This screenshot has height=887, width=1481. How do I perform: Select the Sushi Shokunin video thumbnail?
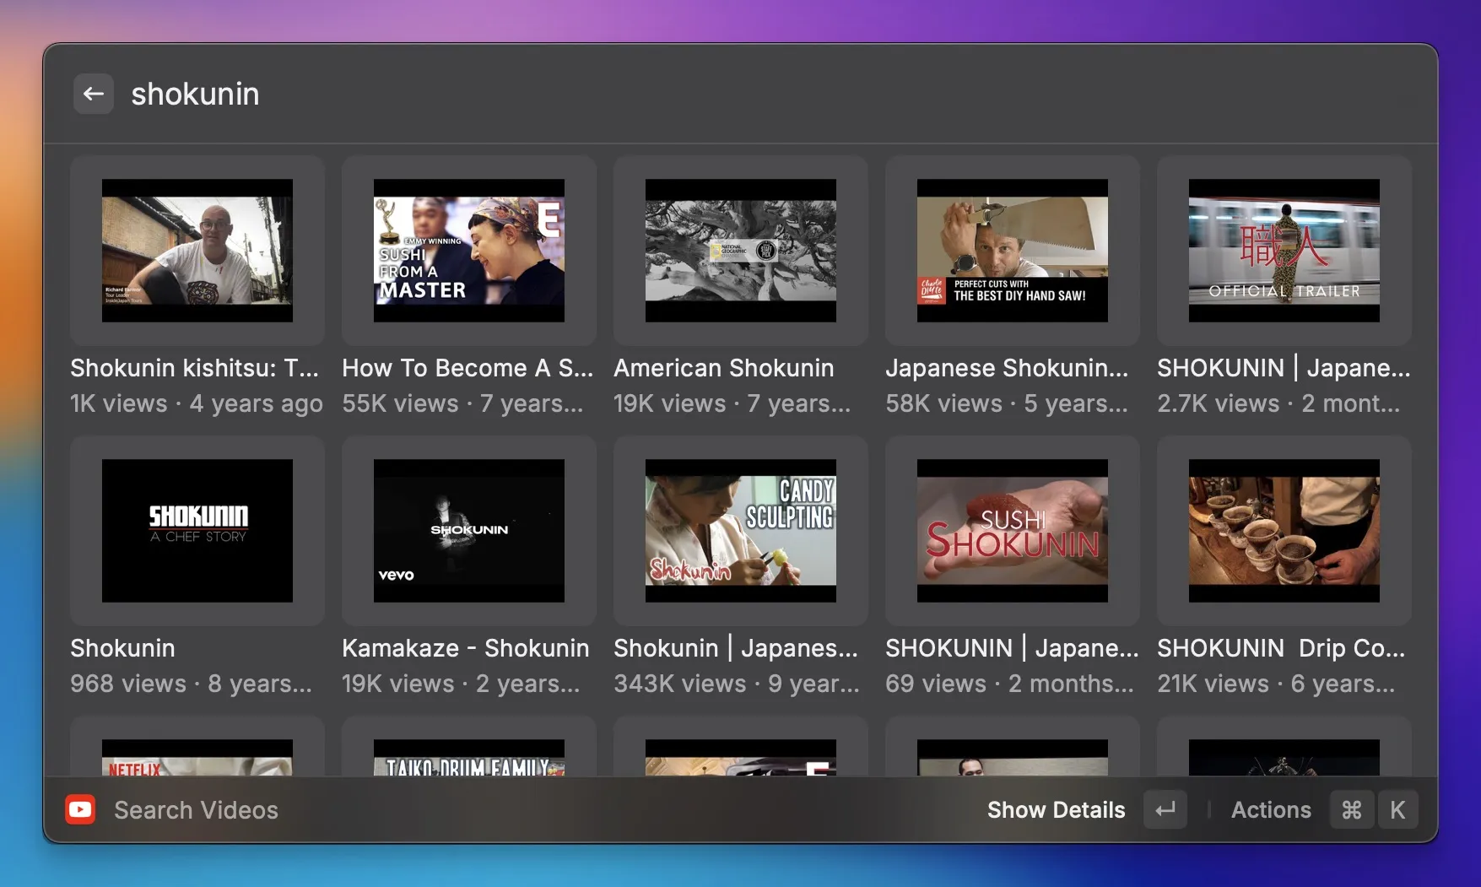1013,531
